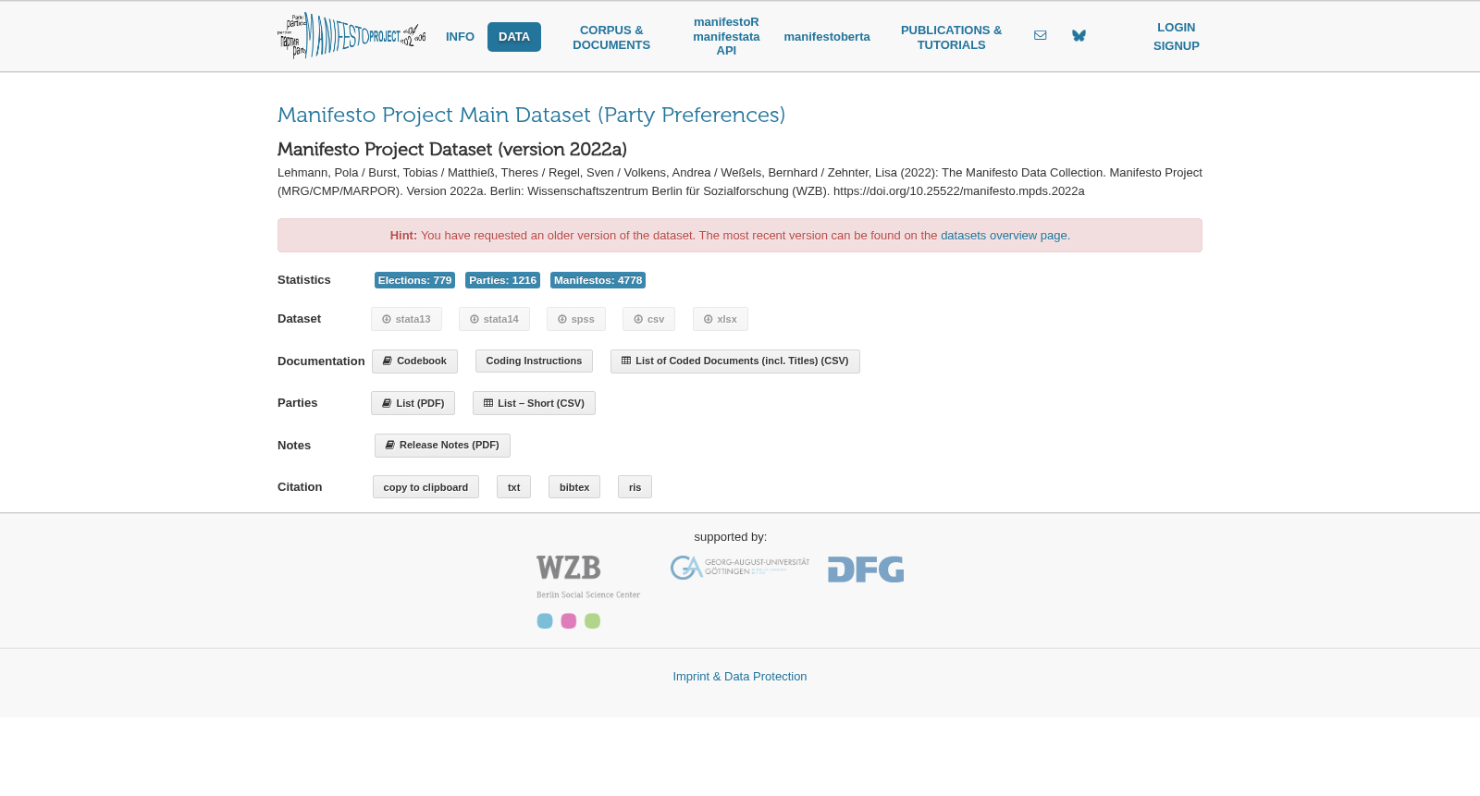The width and height of the screenshot is (1480, 796).
Task: Download citation as bibtex
Action: point(573,487)
